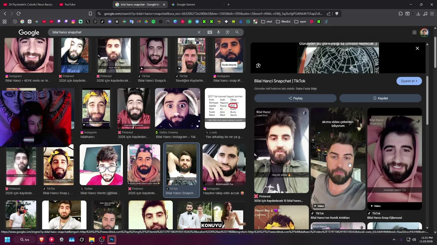Viewport: 437px width, 245px height.
Task: Start voice search with the microphone
Action: (x=218, y=32)
